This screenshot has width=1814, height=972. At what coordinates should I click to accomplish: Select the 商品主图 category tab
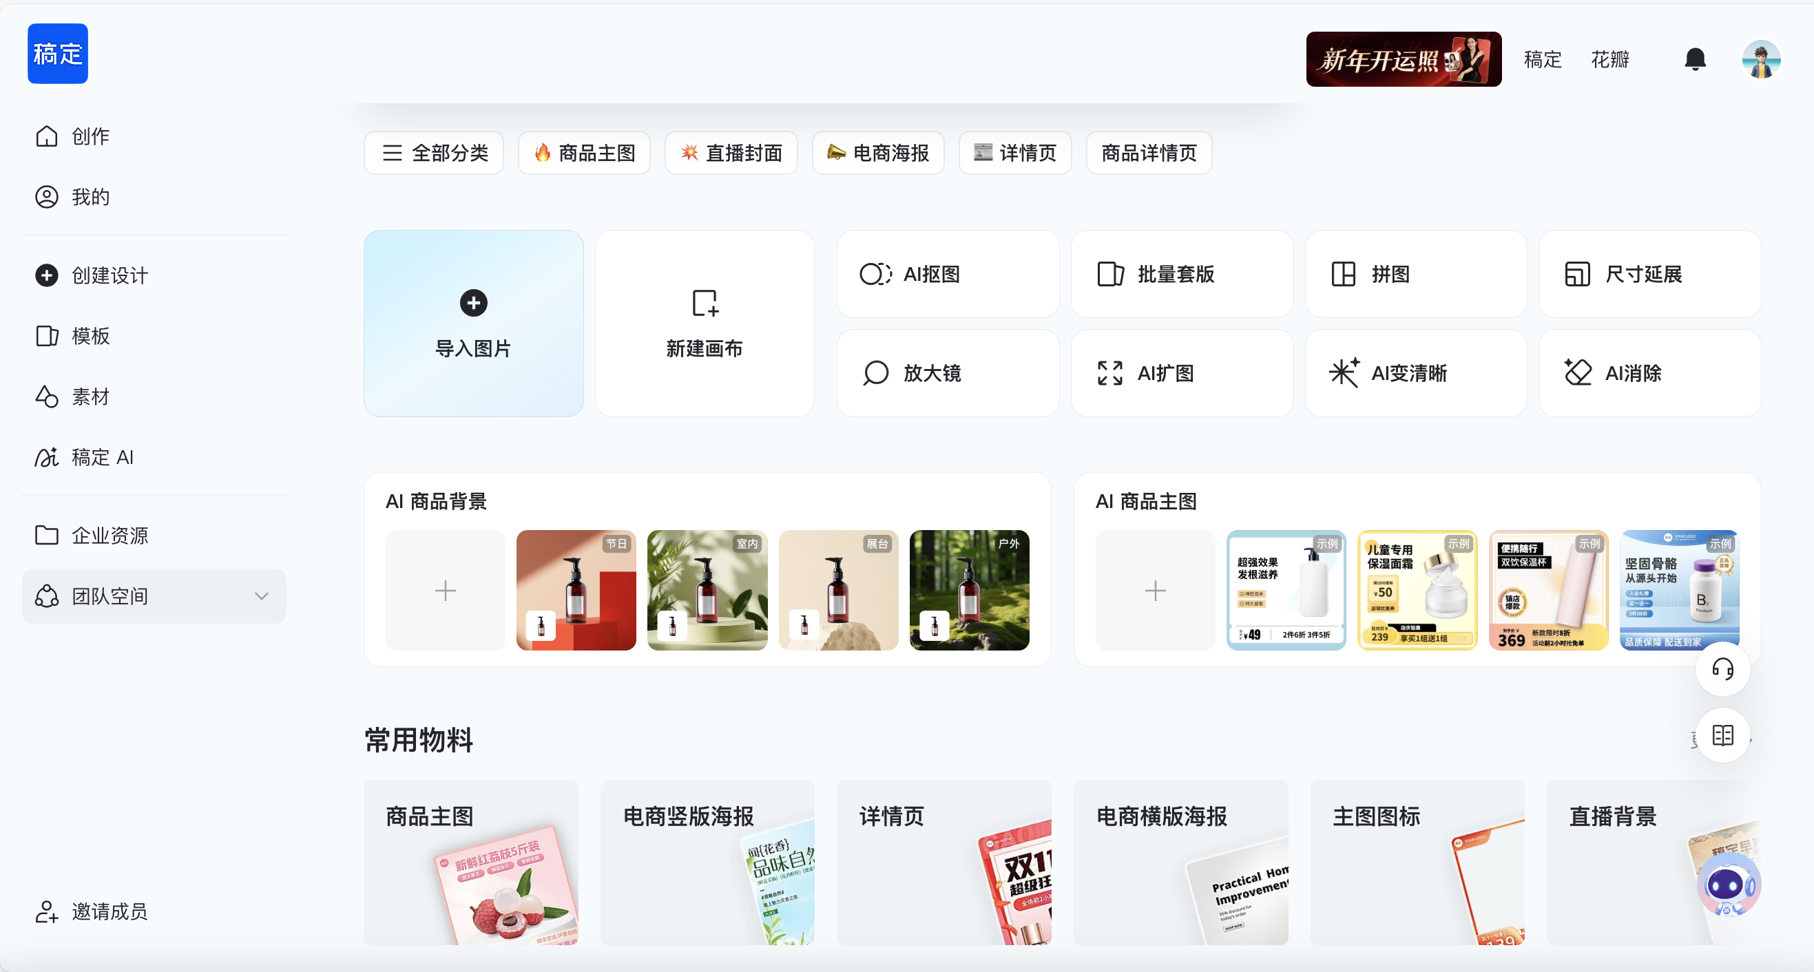point(584,153)
